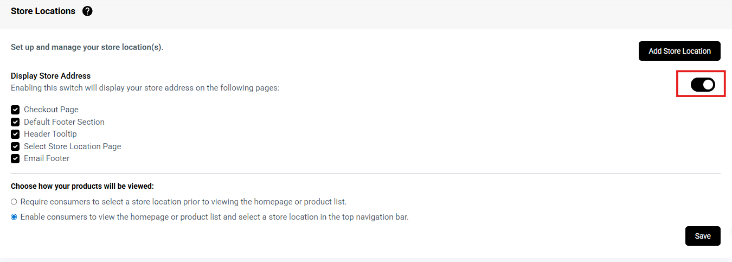Open the Store Locations help icon
732x262 pixels.
(x=87, y=11)
